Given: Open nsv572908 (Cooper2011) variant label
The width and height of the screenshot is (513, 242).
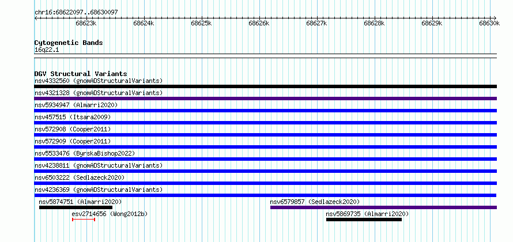Looking at the screenshot, I should [x=73, y=129].
